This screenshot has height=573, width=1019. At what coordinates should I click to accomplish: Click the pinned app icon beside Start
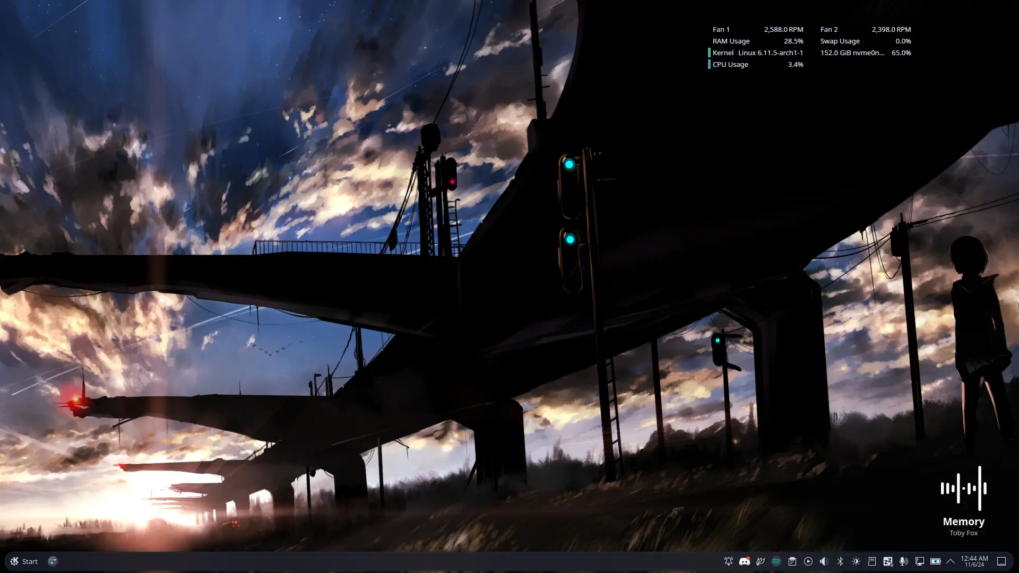pyautogui.click(x=53, y=561)
